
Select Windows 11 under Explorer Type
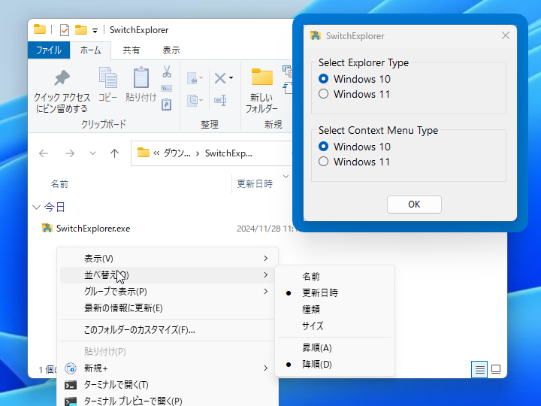point(355,94)
